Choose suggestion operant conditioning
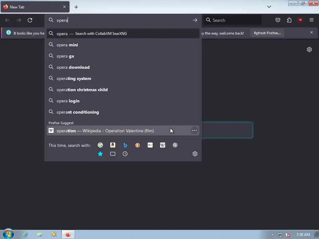Viewport: 319px width, 239px height. (123, 112)
